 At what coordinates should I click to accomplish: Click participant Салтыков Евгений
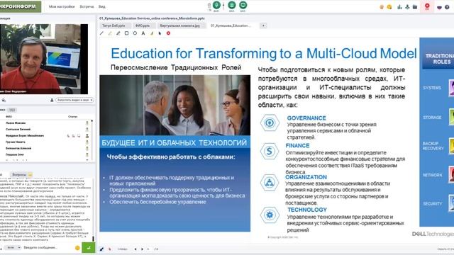(x=18, y=129)
